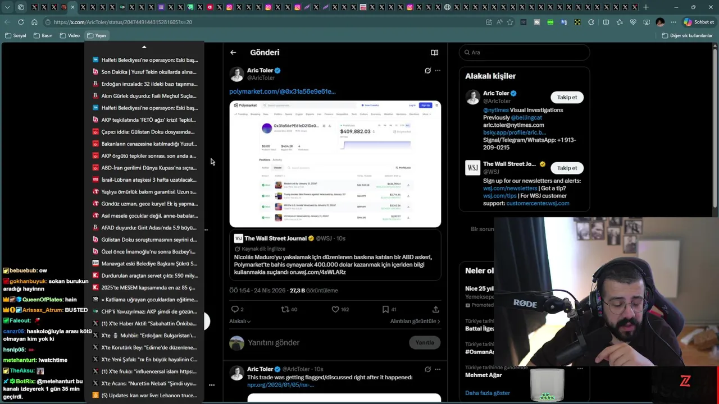The height and width of the screenshot is (404, 719).
Task: Open bookmark 'Updates Iran war live: Lebanon truce'
Action: point(144,396)
